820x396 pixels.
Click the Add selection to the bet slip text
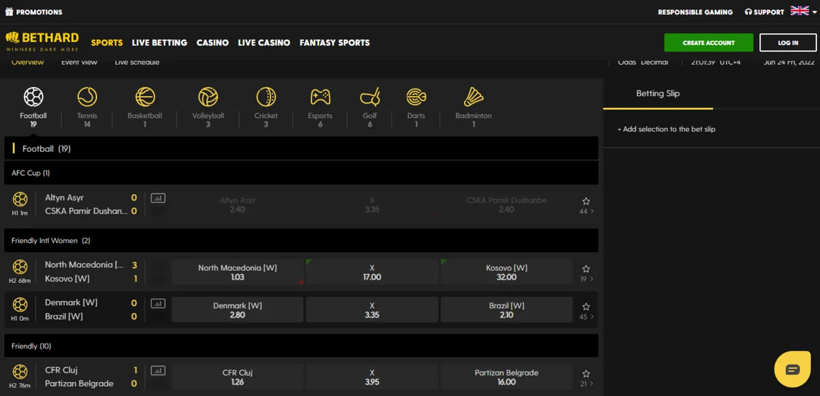(666, 129)
